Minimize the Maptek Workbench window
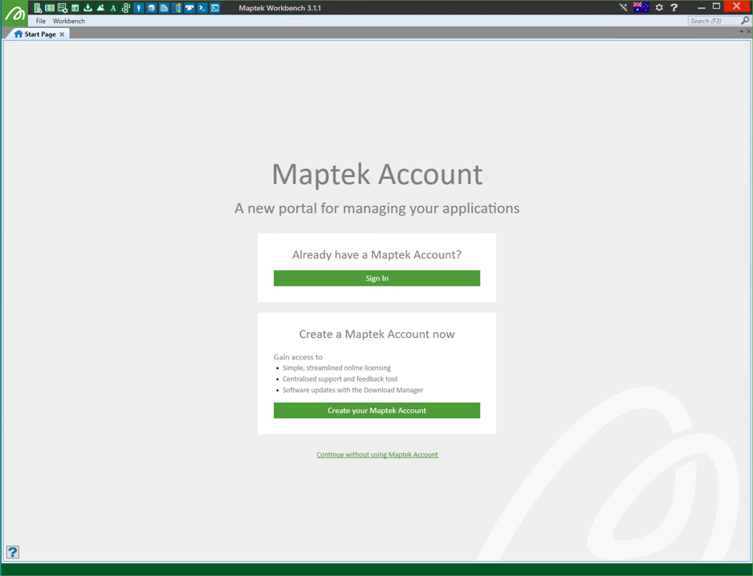Image resolution: width=753 pixels, height=576 pixels. click(x=702, y=7)
